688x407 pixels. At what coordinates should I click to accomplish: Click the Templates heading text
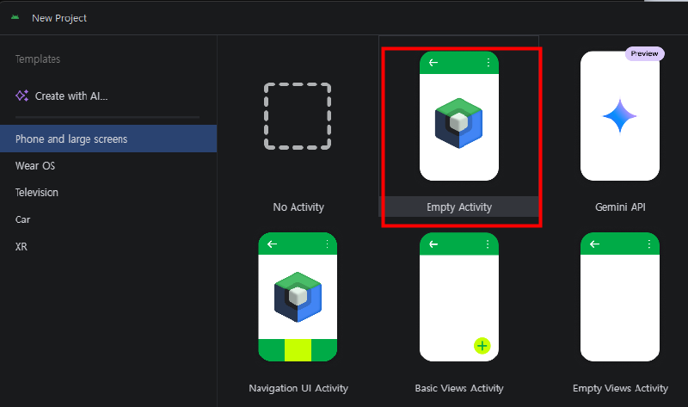(x=38, y=59)
